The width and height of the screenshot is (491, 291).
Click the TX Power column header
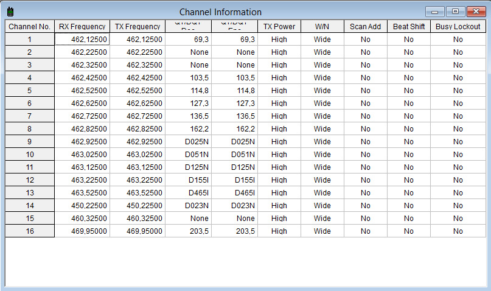(x=279, y=27)
